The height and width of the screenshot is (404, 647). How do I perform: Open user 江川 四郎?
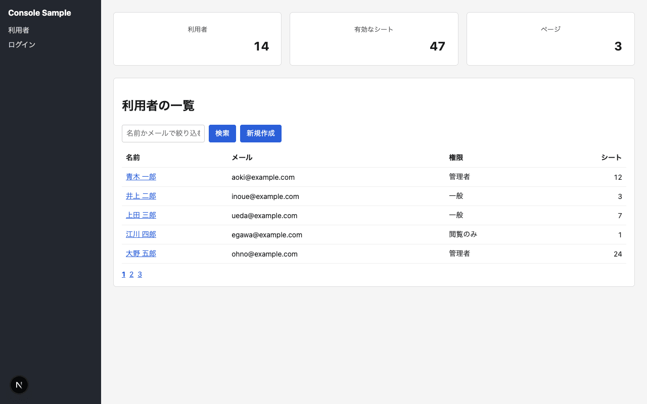(x=141, y=234)
